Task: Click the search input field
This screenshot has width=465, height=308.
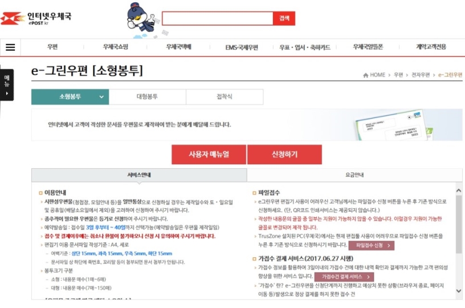Action: click(218, 18)
